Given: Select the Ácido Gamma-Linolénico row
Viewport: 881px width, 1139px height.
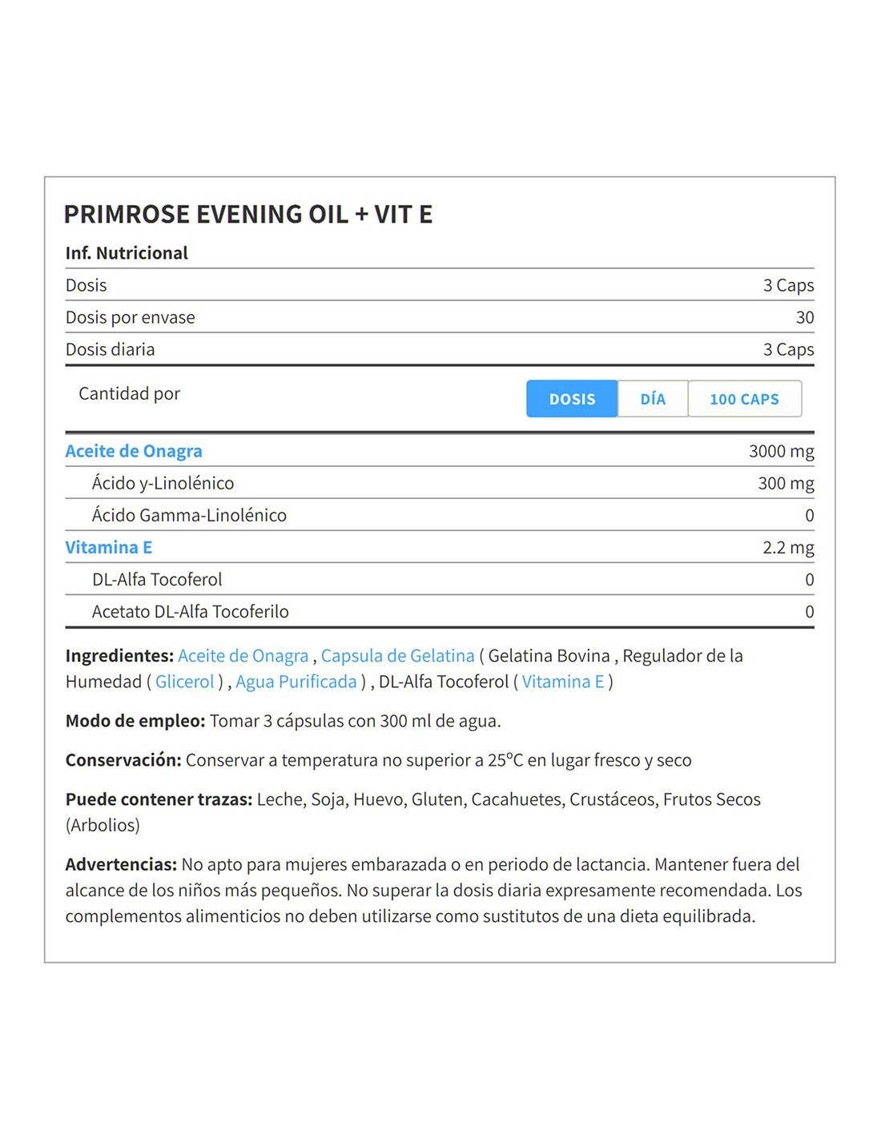Looking at the screenshot, I should [440, 515].
